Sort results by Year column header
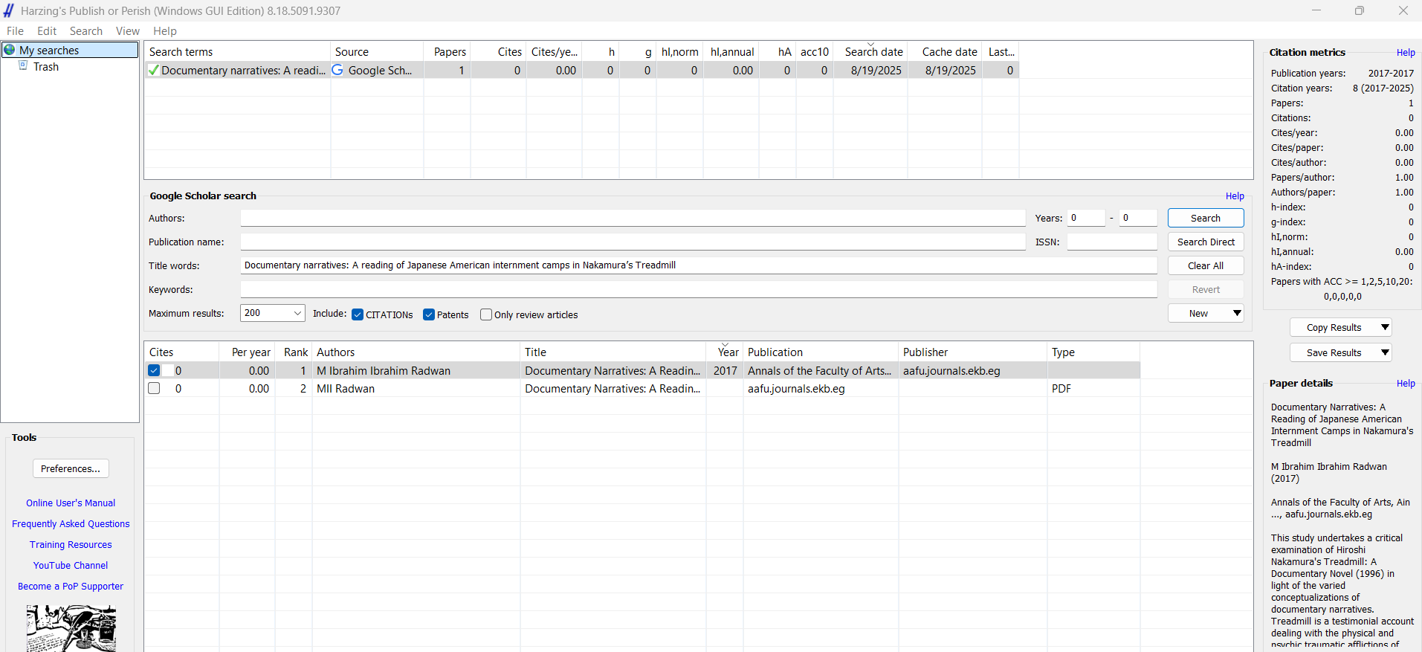1422x652 pixels. point(725,352)
